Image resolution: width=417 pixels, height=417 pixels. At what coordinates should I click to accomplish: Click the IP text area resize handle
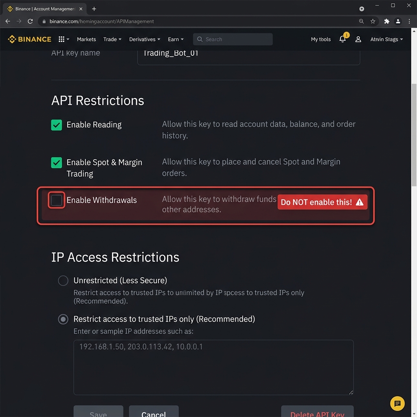(351, 392)
